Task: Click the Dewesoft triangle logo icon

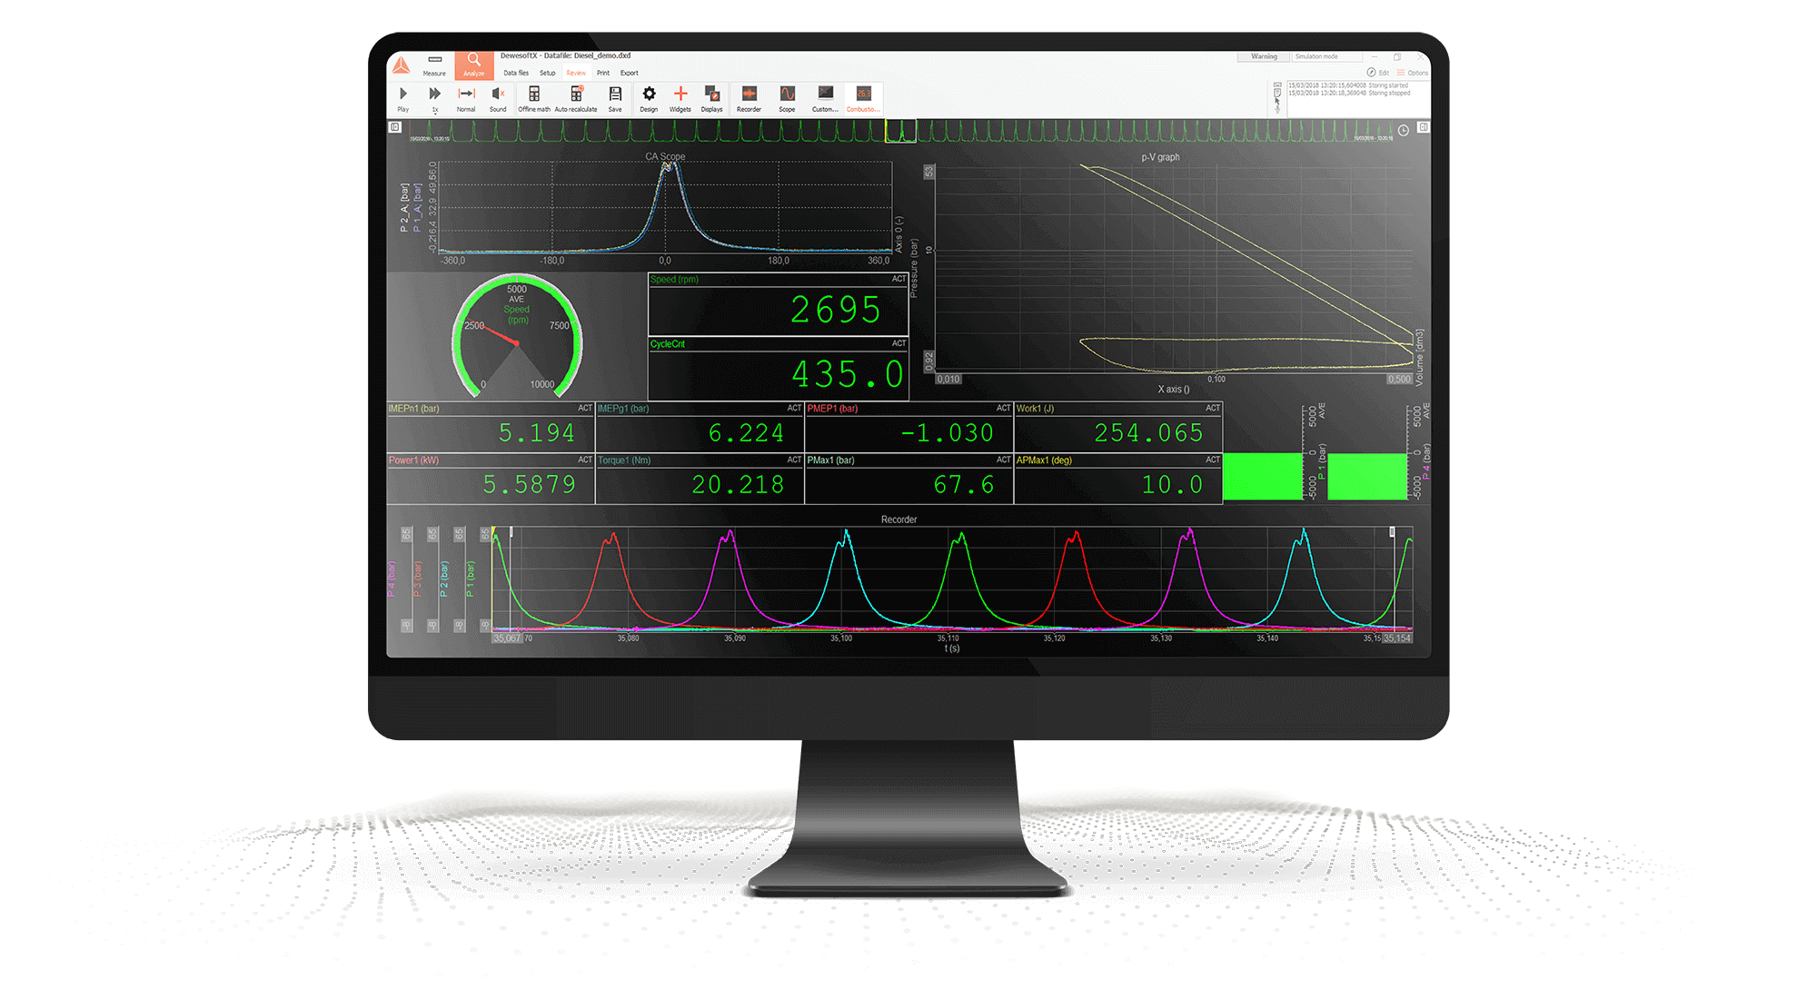Action: coord(401,65)
